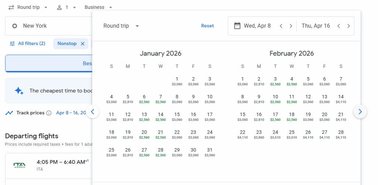The height and width of the screenshot is (185, 378).
Task: Show previous months in calendar
Action: click(93, 112)
